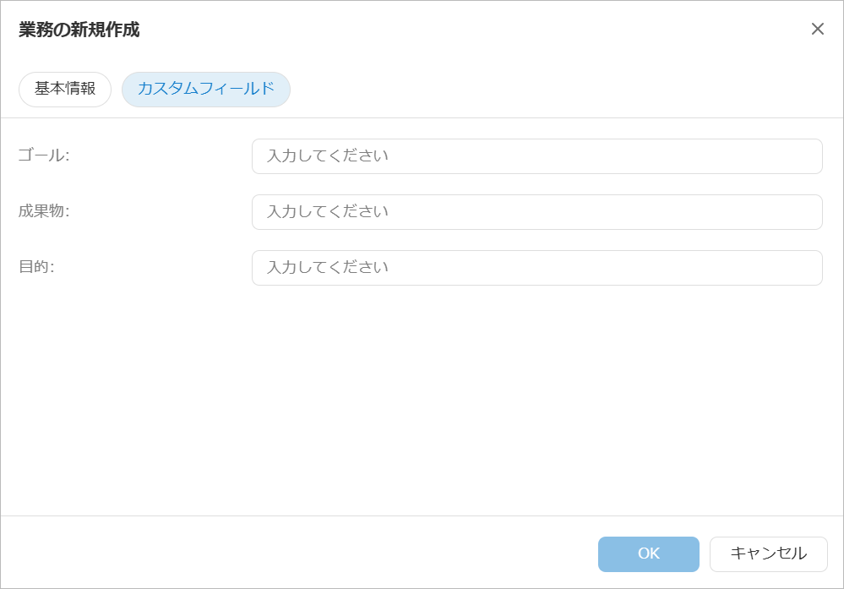Click the ゴール field label
This screenshot has height=589, width=844.
tap(44, 155)
